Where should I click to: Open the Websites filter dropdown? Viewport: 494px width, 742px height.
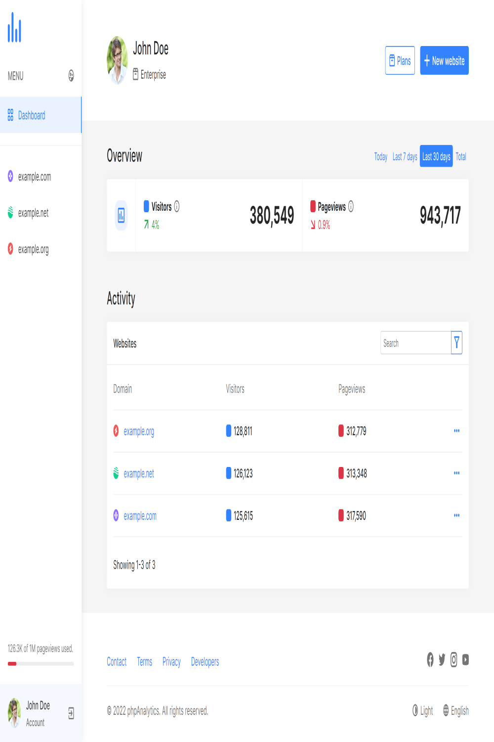[x=456, y=343]
